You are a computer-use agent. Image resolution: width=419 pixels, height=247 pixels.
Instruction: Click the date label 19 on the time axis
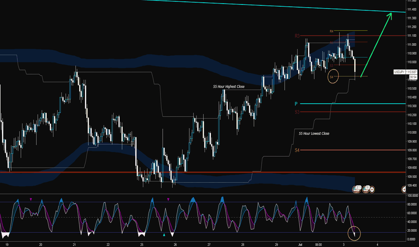[x=7, y=244]
